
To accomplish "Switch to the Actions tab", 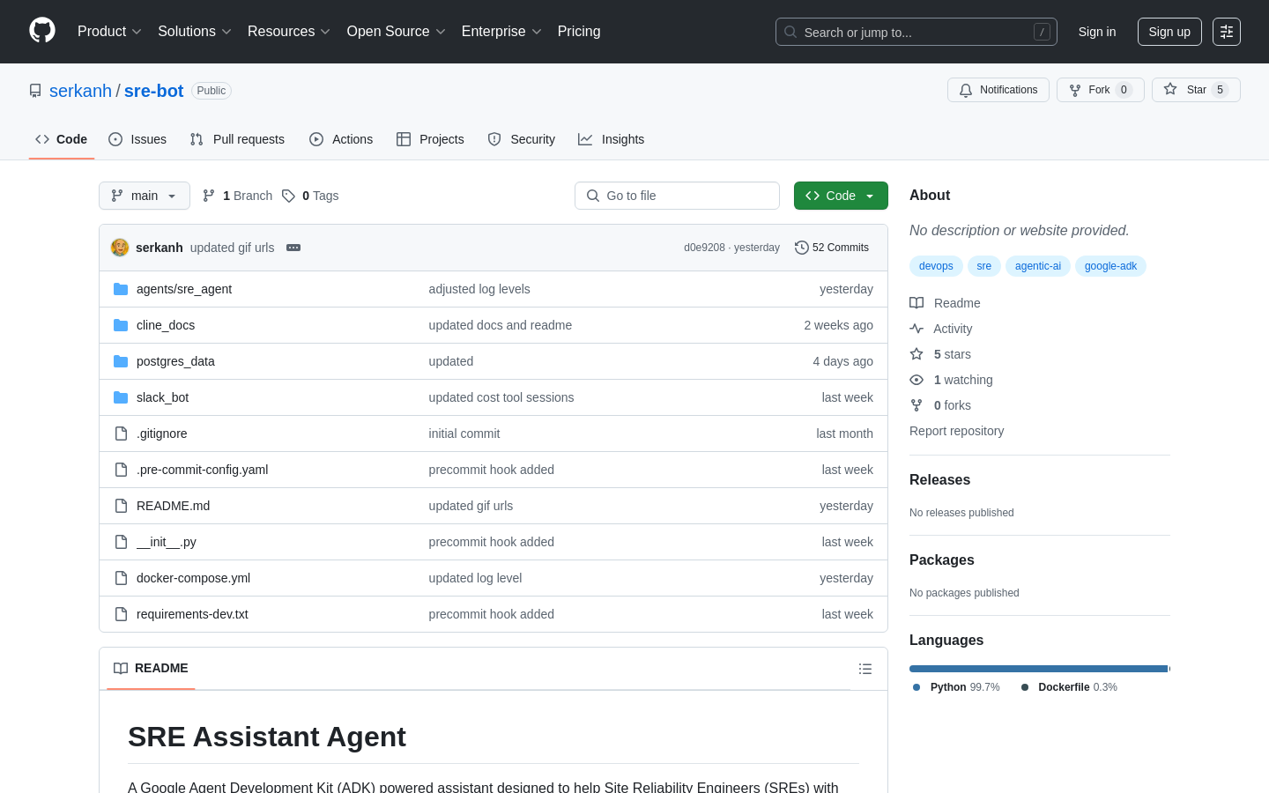I will tap(341, 139).
